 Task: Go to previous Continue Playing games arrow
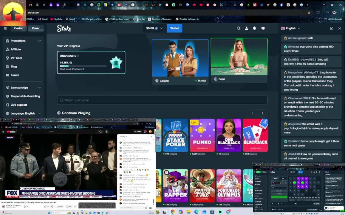click(x=252, y=113)
